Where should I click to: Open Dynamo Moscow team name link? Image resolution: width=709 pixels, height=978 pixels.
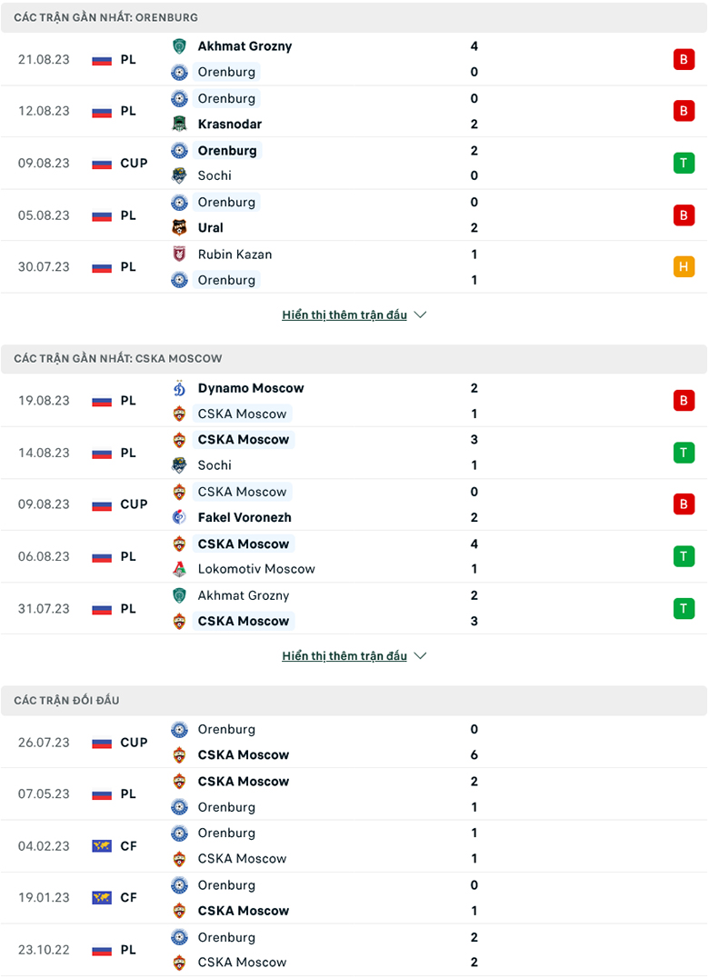[251, 388]
